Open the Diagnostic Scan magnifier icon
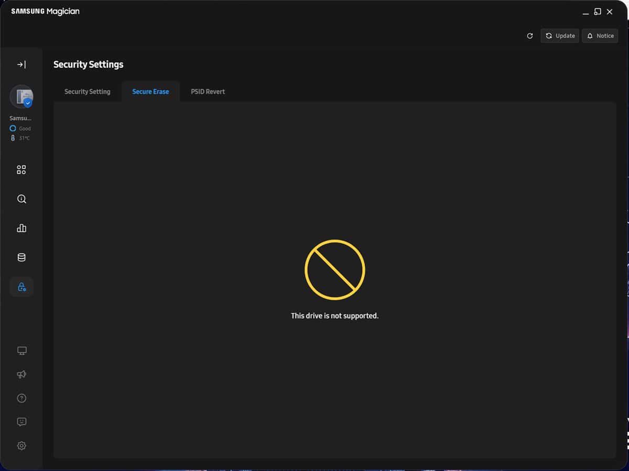The width and height of the screenshot is (629, 471). pos(21,199)
